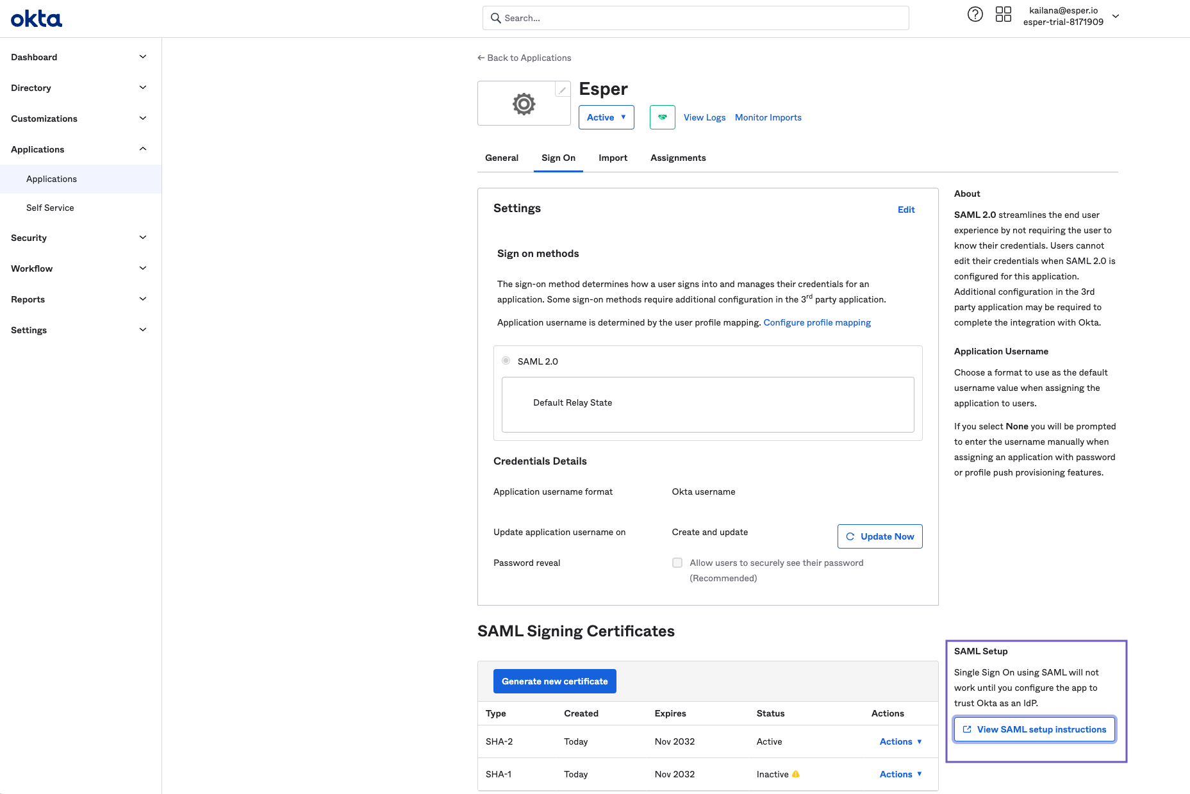Expand the Customizations menu

coord(81,119)
